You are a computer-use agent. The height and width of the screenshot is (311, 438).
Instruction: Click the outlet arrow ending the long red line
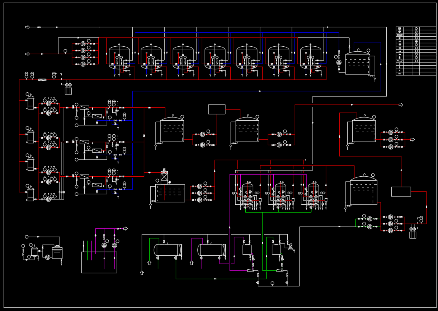[x=401, y=105]
